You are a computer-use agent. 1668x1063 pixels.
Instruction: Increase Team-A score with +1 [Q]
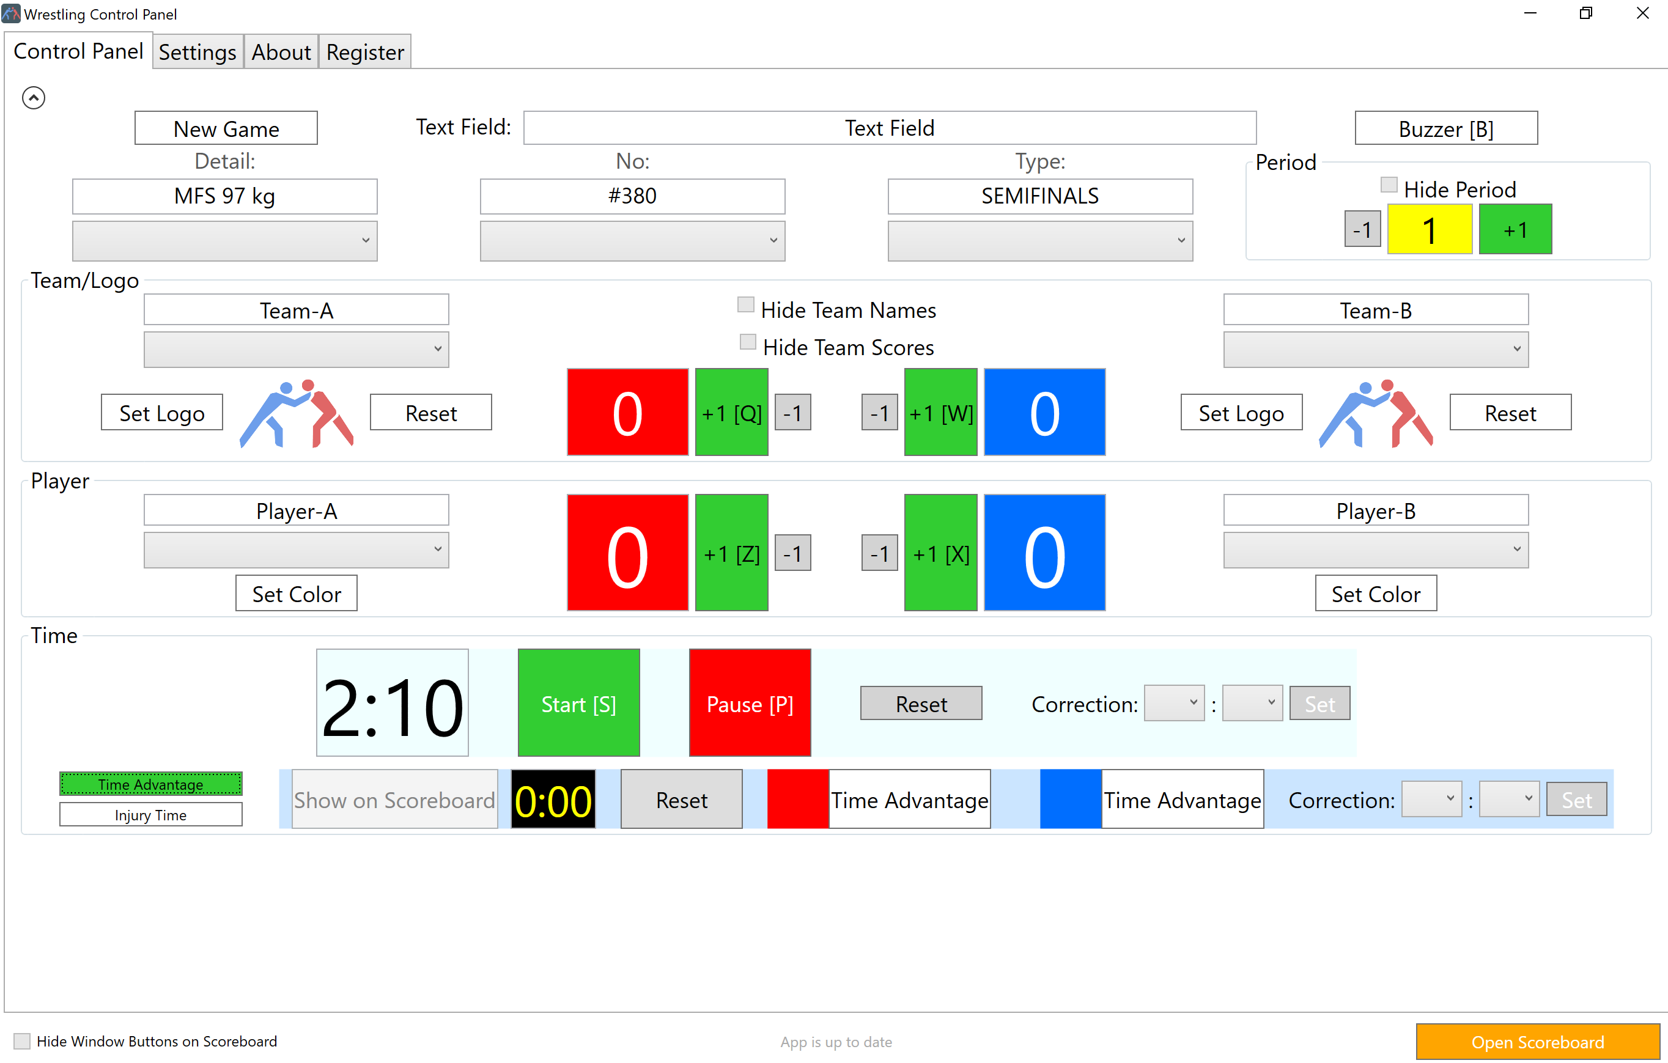click(x=731, y=413)
